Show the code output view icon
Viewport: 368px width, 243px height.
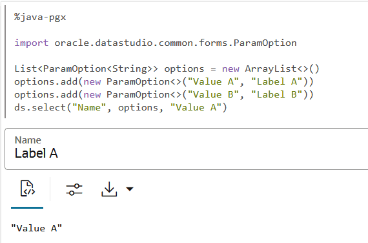28,189
